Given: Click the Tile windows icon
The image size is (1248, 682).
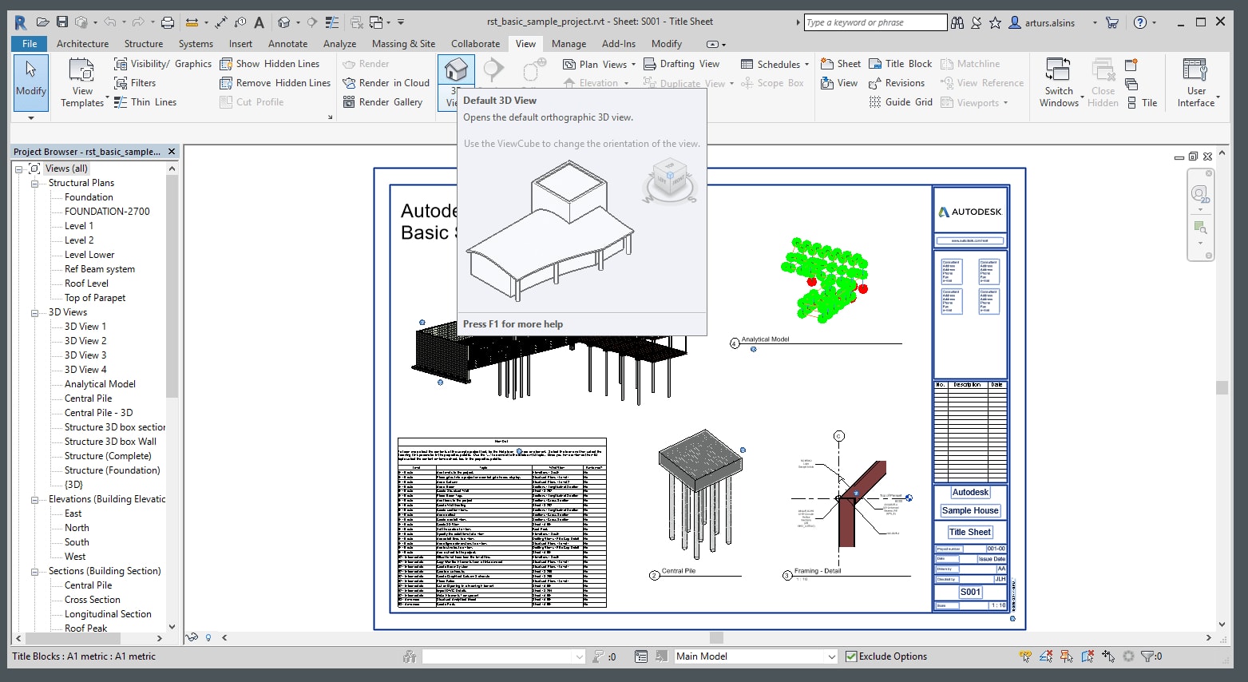Looking at the screenshot, I should click(x=1142, y=102).
